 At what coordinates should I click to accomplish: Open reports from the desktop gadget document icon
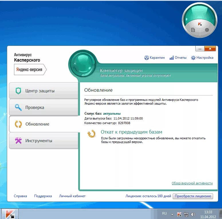pyautogui.click(x=193, y=30)
